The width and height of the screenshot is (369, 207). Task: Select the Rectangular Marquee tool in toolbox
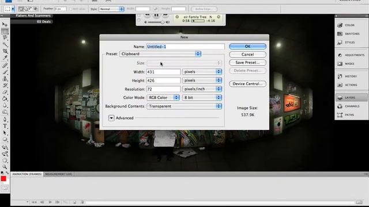[x=5, y=31]
